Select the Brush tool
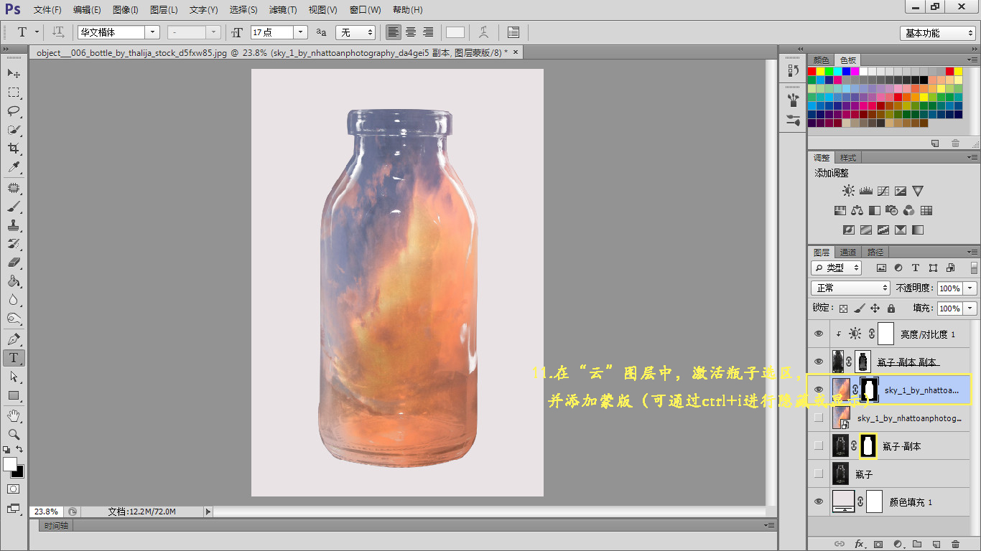981x551 pixels. pos(14,207)
